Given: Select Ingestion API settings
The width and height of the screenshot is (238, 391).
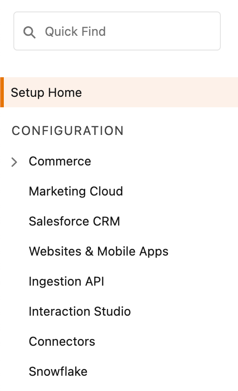Looking at the screenshot, I should click(67, 281).
